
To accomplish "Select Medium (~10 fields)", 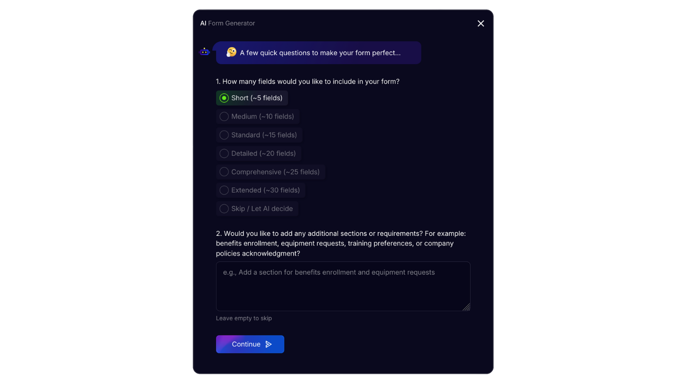I will pyautogui.click(x=257, y=116).
